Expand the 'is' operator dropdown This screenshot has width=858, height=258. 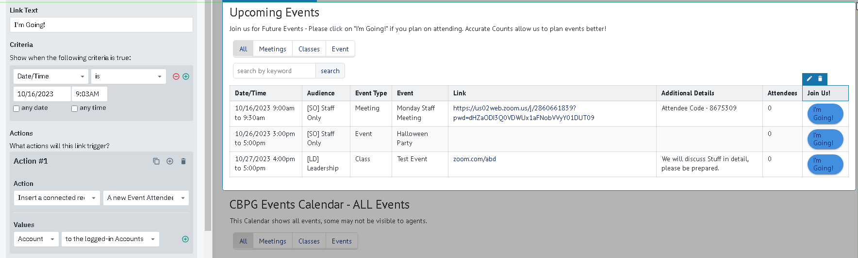click(x=128, y=76)
